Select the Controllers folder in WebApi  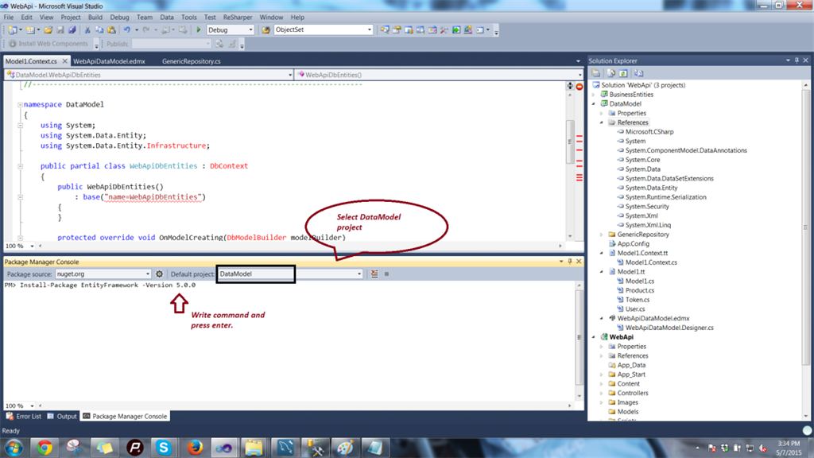tap(632, 394)
